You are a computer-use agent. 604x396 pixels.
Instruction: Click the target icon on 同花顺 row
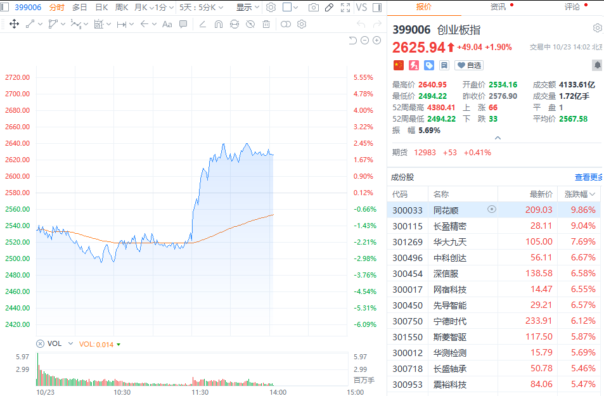tap(492, 209)
